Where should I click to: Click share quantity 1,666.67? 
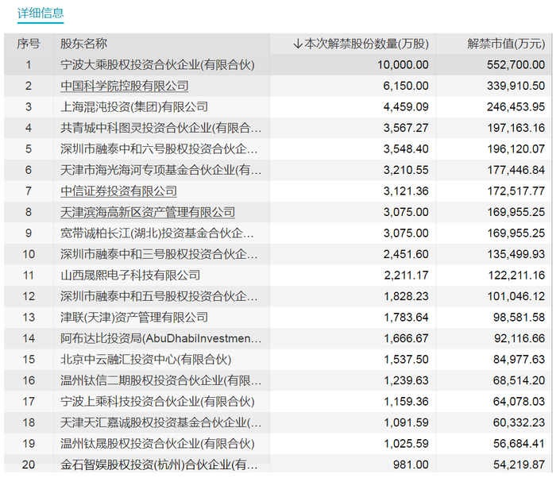point(406,338)
